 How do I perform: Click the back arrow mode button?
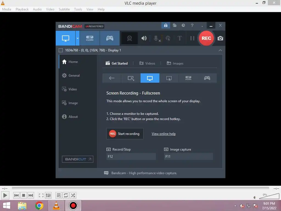pyautogui.click(x=112, y=78)
